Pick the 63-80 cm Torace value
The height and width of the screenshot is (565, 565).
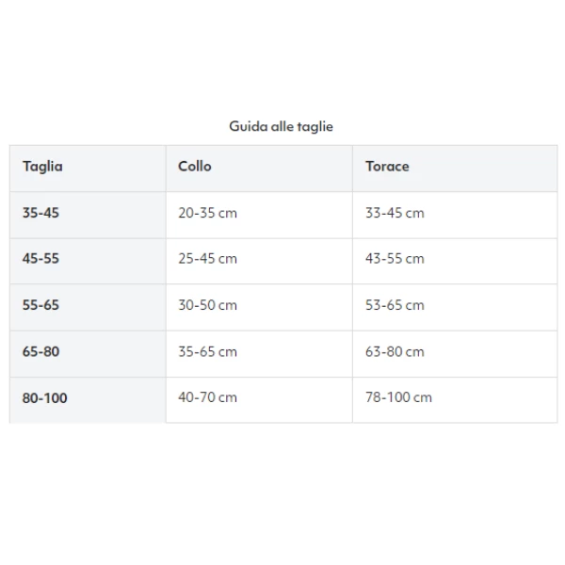[x=395, y=352]
